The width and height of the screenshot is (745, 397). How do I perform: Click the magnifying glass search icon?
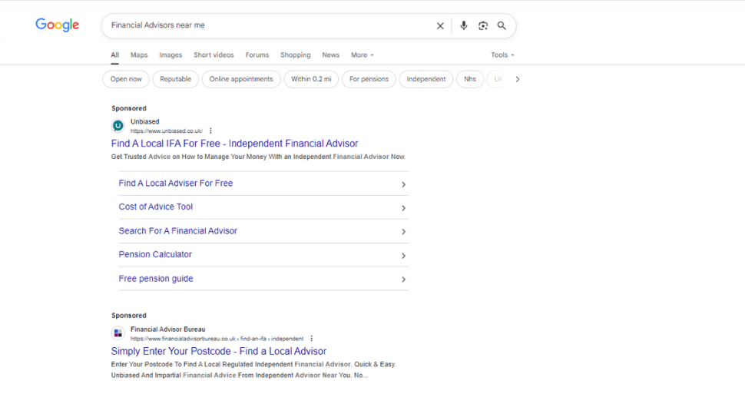tap(502, 25)
